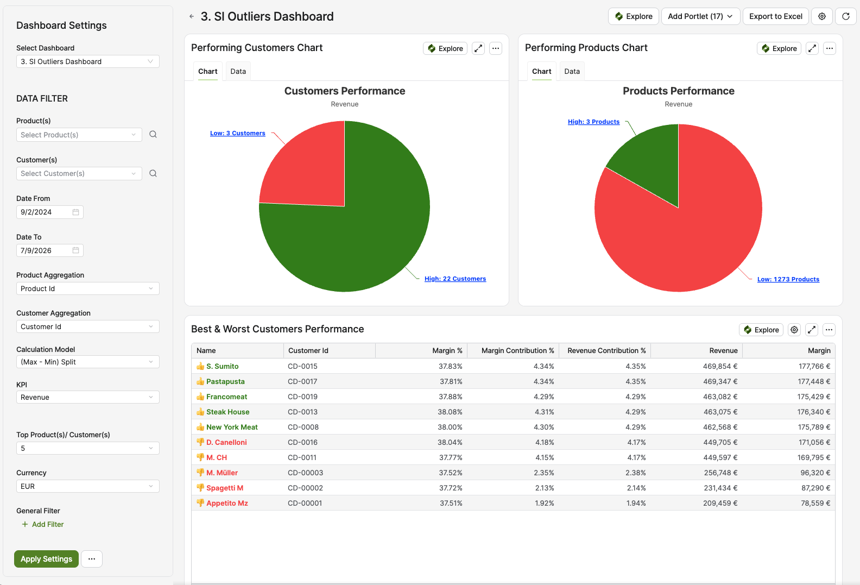Click the Apply Settings button
The height and width of the screenshot is (585, 860).
pos(47,559)
